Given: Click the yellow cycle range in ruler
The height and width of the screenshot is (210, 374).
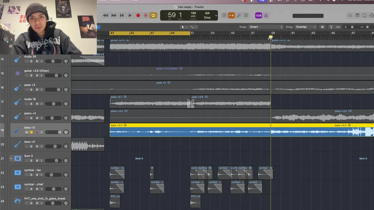Looking at the screenshot, I should click(150, 33).
